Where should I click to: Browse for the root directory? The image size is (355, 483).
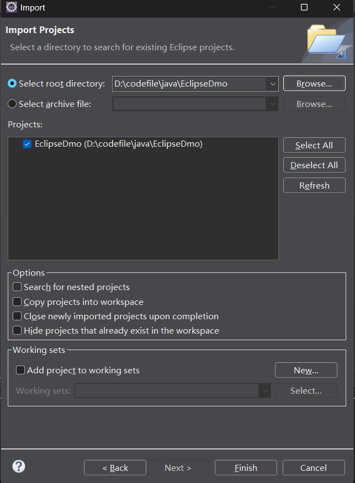tap(314, 83)
